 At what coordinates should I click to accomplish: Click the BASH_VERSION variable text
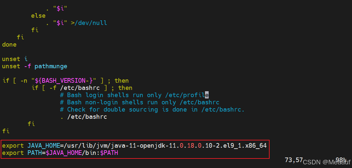pos(69,81)
